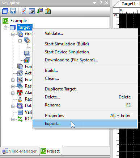This screenshot has width=140, height=158.
Task: Collapse the Graphical Panels node
Action: [x=13, y=34]
